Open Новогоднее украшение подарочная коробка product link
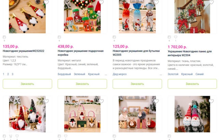Screen dimensions: 222x140 click(80, 53)
